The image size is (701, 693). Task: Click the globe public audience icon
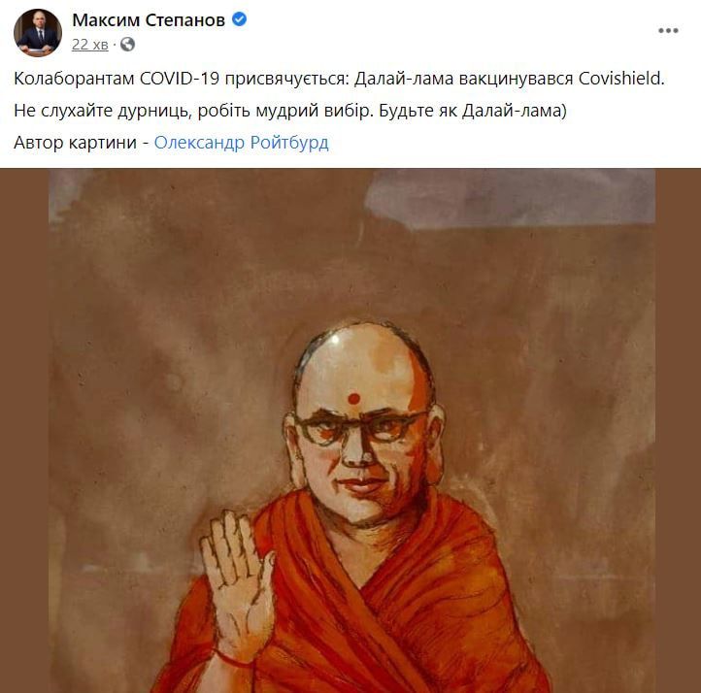click(x=127, y=45)
